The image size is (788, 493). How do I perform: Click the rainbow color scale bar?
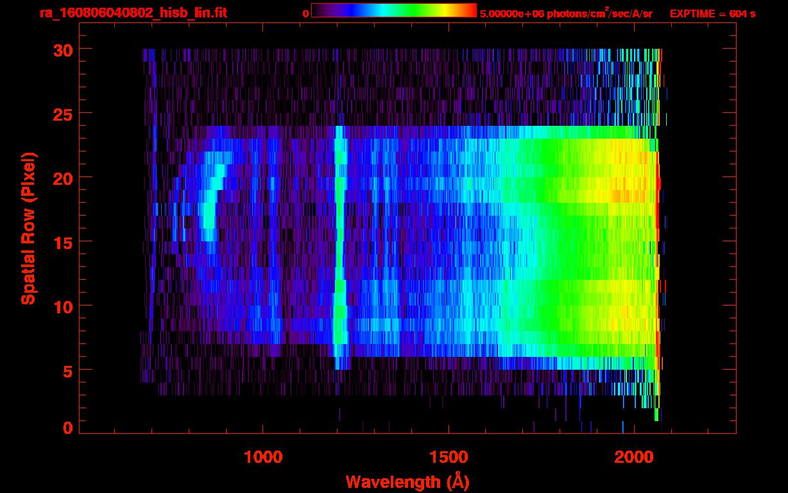[x=394, y=10]
